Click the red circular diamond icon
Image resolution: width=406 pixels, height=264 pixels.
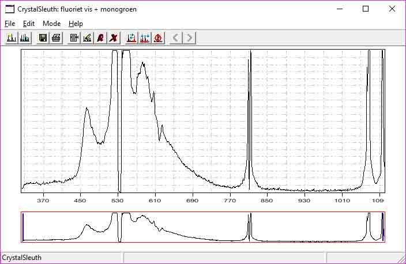click(159, 38)
